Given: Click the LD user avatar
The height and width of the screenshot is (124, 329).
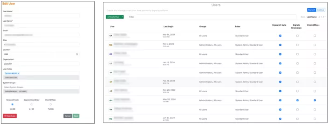Looking at the screenshot, I should tap(111, 63).
